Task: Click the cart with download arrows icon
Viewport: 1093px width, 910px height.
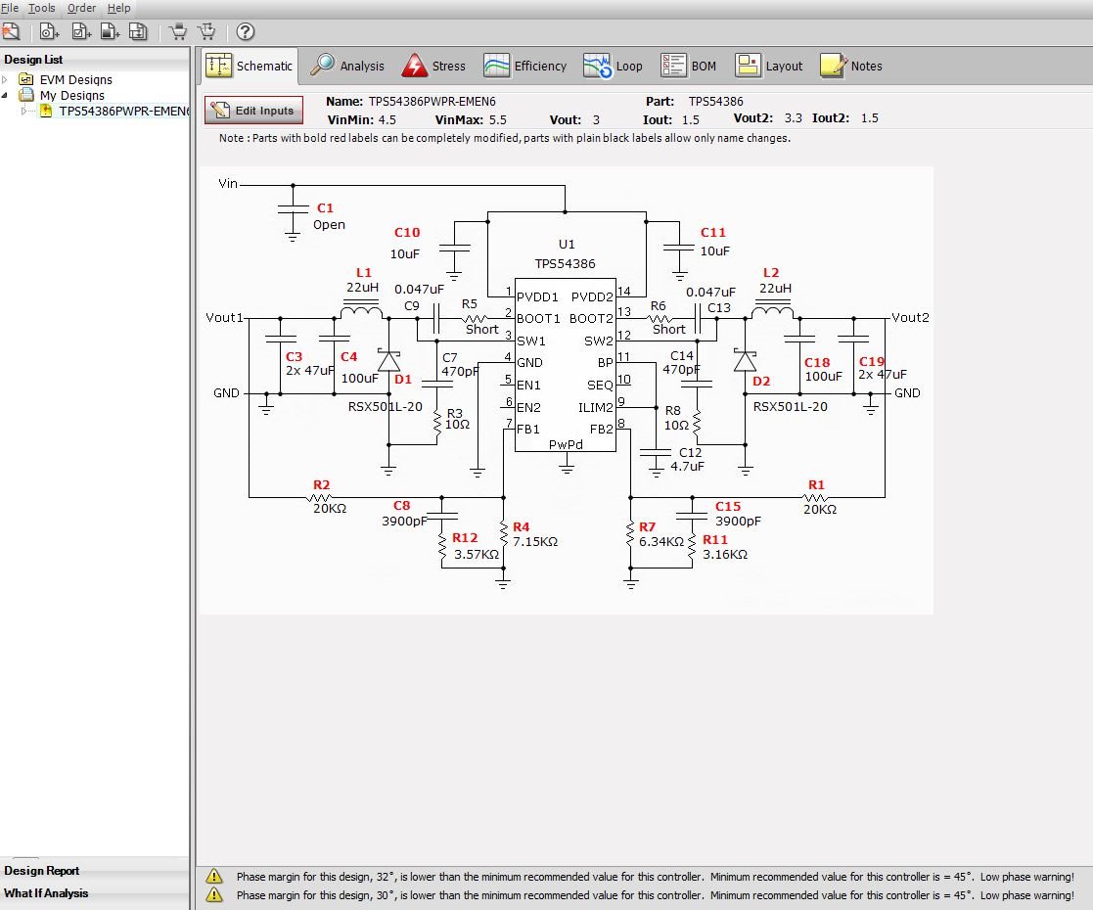Action: 207,32
